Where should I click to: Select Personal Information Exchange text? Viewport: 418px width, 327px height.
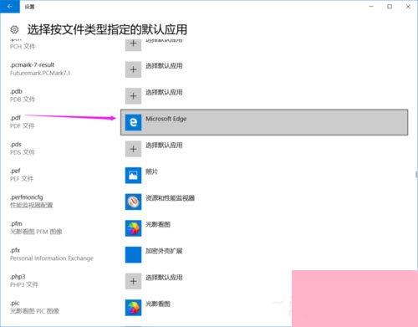[x=52, y=258]
